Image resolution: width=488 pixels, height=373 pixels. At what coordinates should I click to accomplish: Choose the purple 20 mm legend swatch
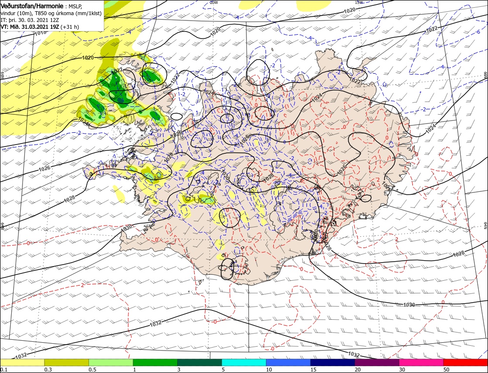coord(377,362)
